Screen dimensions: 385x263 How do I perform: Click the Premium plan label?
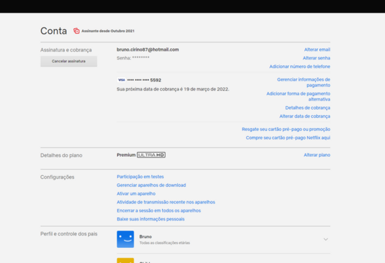[126, 155]
